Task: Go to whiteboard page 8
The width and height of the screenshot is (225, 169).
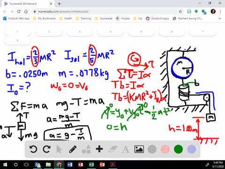Action: tap(17, 40)
